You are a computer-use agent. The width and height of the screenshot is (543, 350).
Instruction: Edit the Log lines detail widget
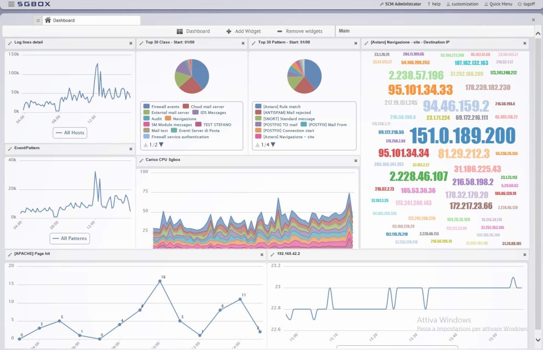tap(10, 43)
